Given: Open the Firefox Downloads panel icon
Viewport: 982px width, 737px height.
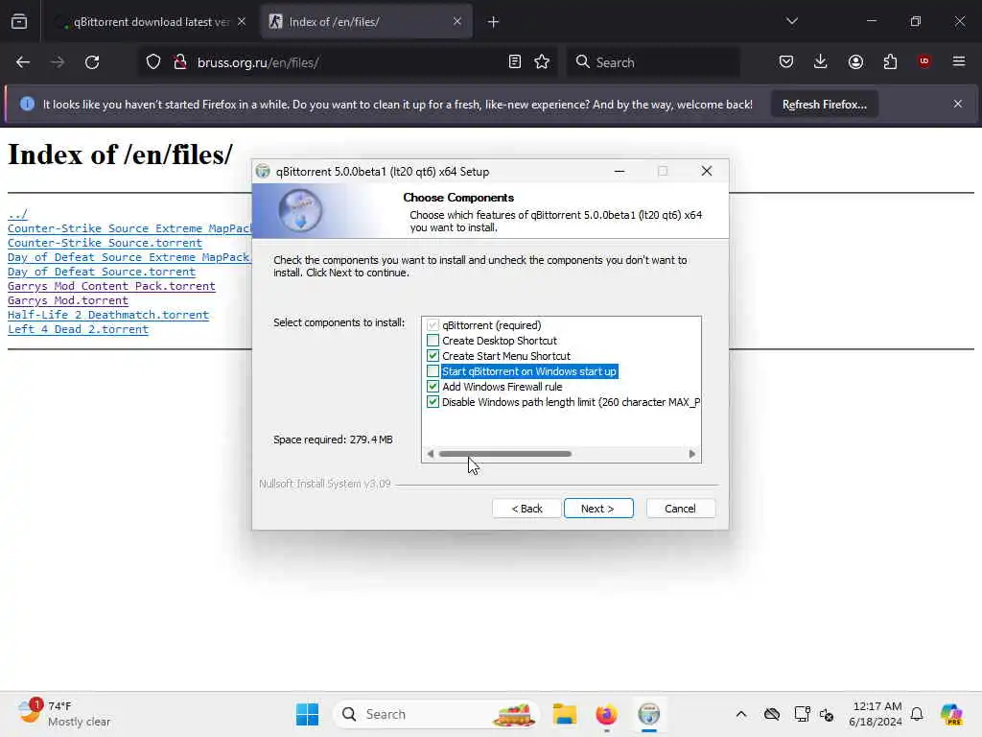Looking at the screenshot, I should point(821,61).
